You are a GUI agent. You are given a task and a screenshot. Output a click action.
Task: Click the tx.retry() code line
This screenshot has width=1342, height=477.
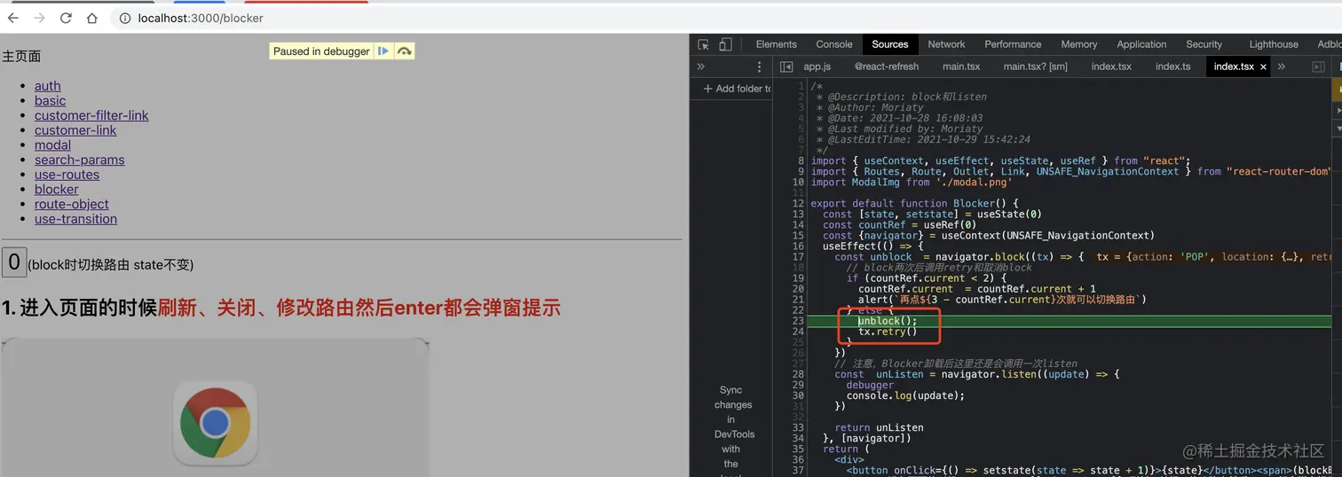(x=888, y=332)
